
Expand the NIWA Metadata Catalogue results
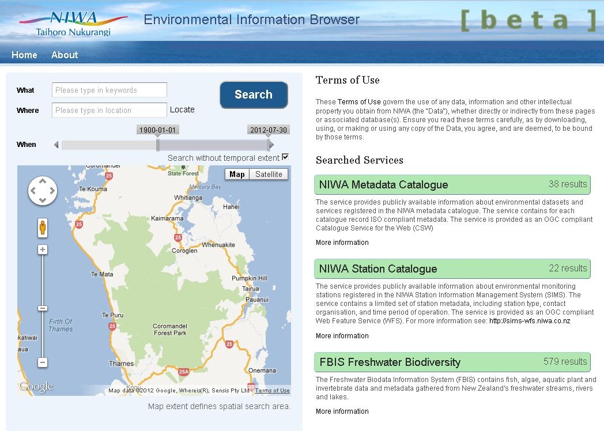pos(452,185)
